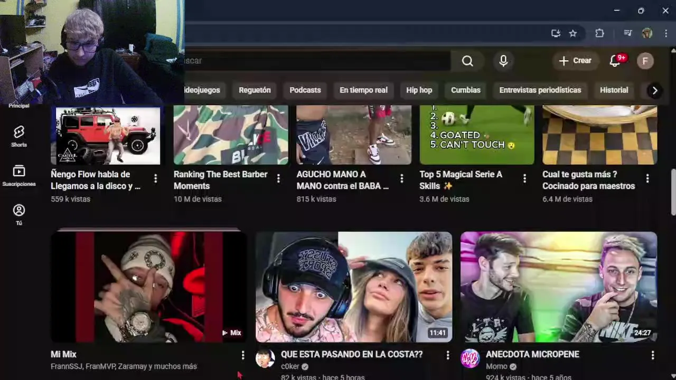This screenshot has height=380, width=676.
Task: Open options for Ranking The Best Barber Moments
Action: pyautogui.click(x=278, y=179)
